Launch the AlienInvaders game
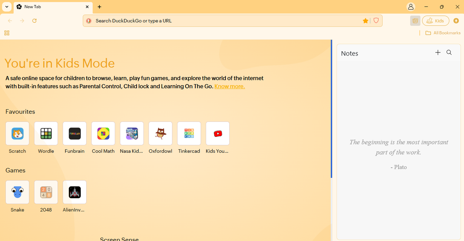 pos(74,192)
